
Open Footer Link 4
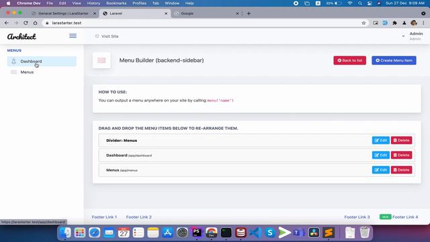coord(405,217)
